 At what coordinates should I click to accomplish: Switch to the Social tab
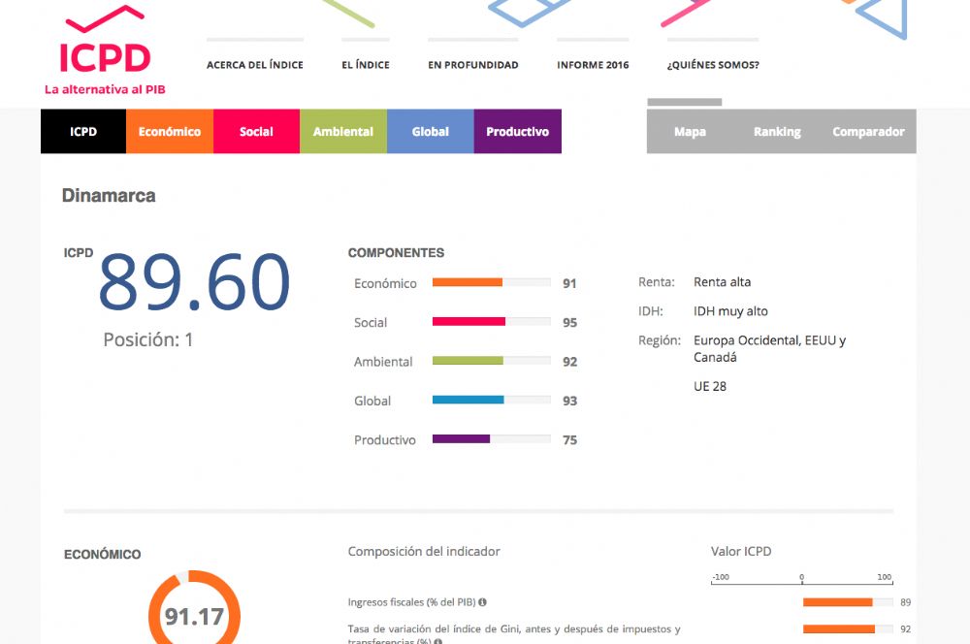[256, 132]
